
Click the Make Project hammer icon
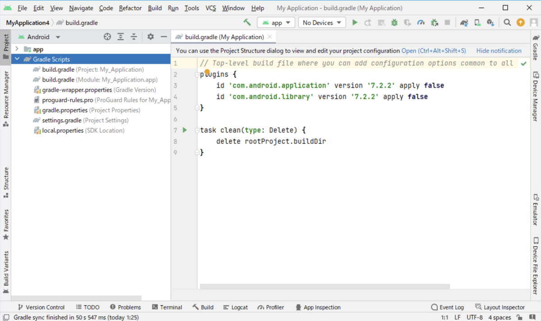pos(247,22)
